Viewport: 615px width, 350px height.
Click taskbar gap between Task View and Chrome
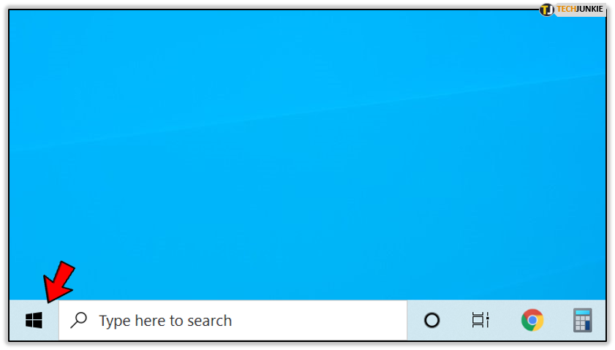pos(505,320)
